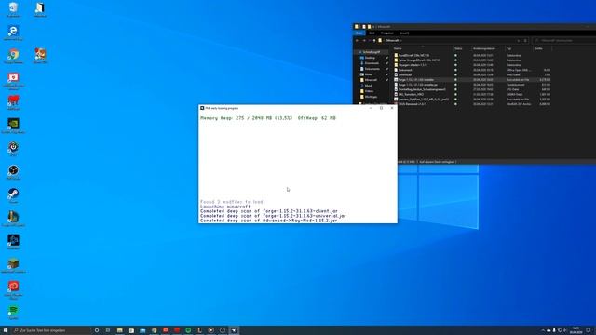Select Dokumente in Explorer sidebar
Screen dimensions: 596x335
click(x=372, y=69)
